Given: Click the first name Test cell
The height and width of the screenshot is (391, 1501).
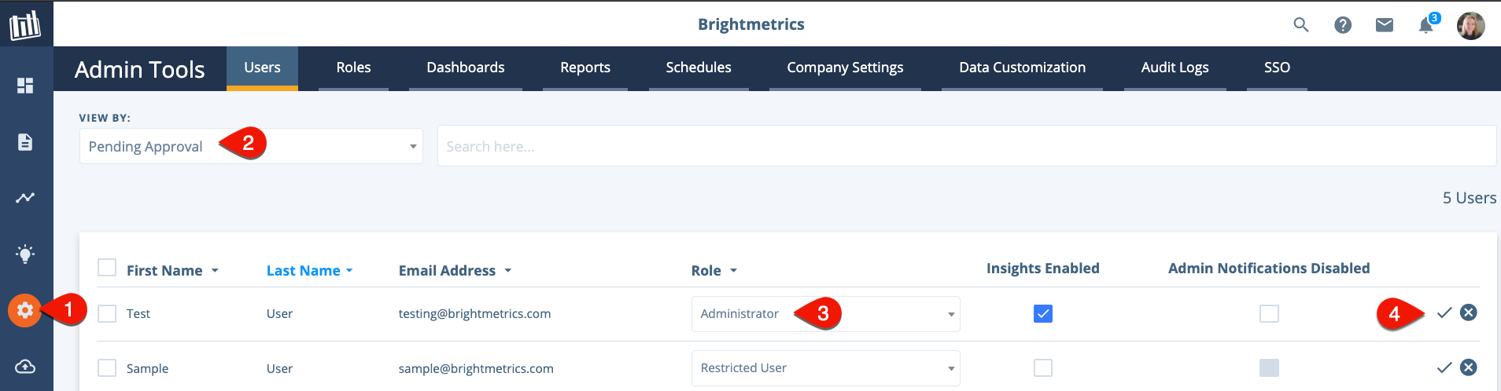Looking at the screenshot, I should (x=138, y=313).
